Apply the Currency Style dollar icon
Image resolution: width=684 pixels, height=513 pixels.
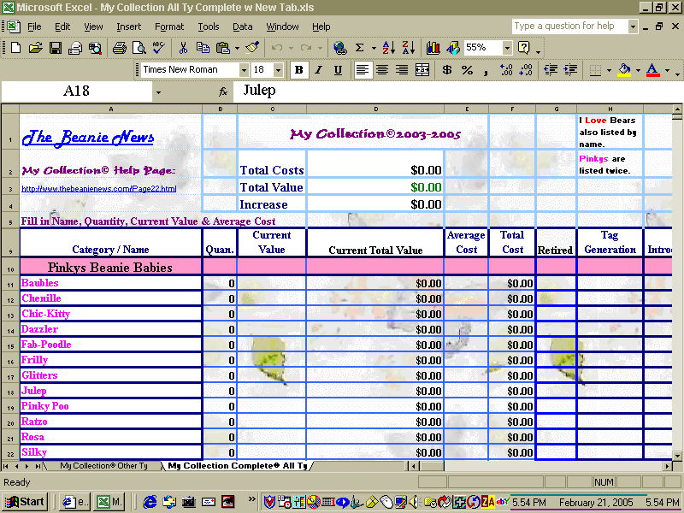point(447,70)
